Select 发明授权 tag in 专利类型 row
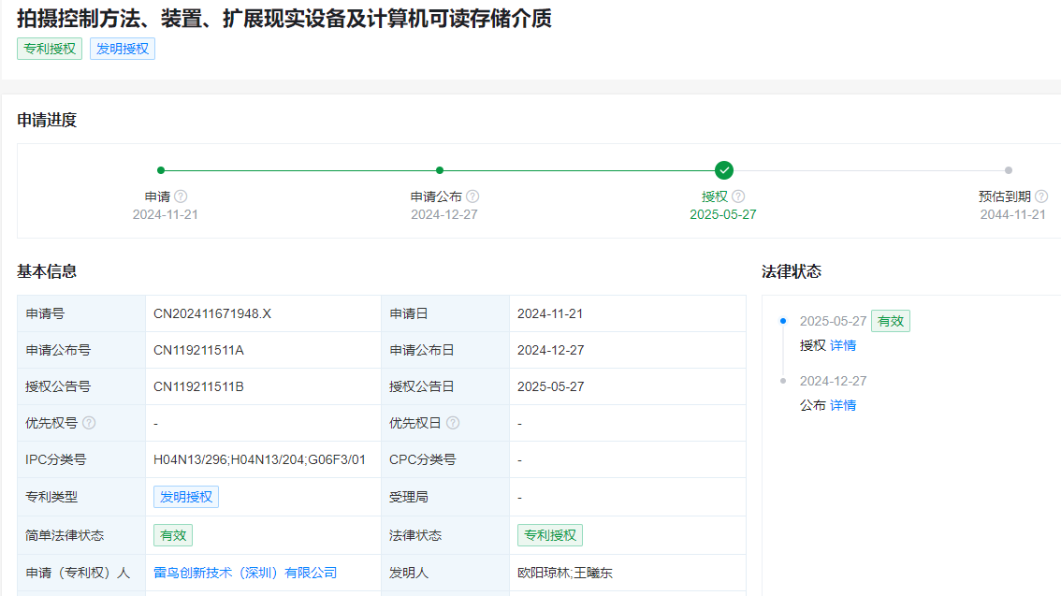 click(186, 497)
